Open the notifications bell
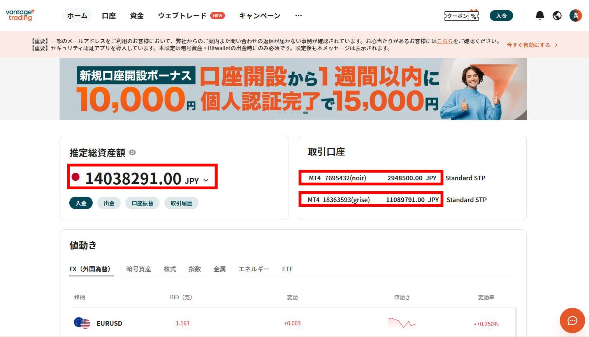The height and width of the screenshot is (337, 589). (x=540, y=16)
